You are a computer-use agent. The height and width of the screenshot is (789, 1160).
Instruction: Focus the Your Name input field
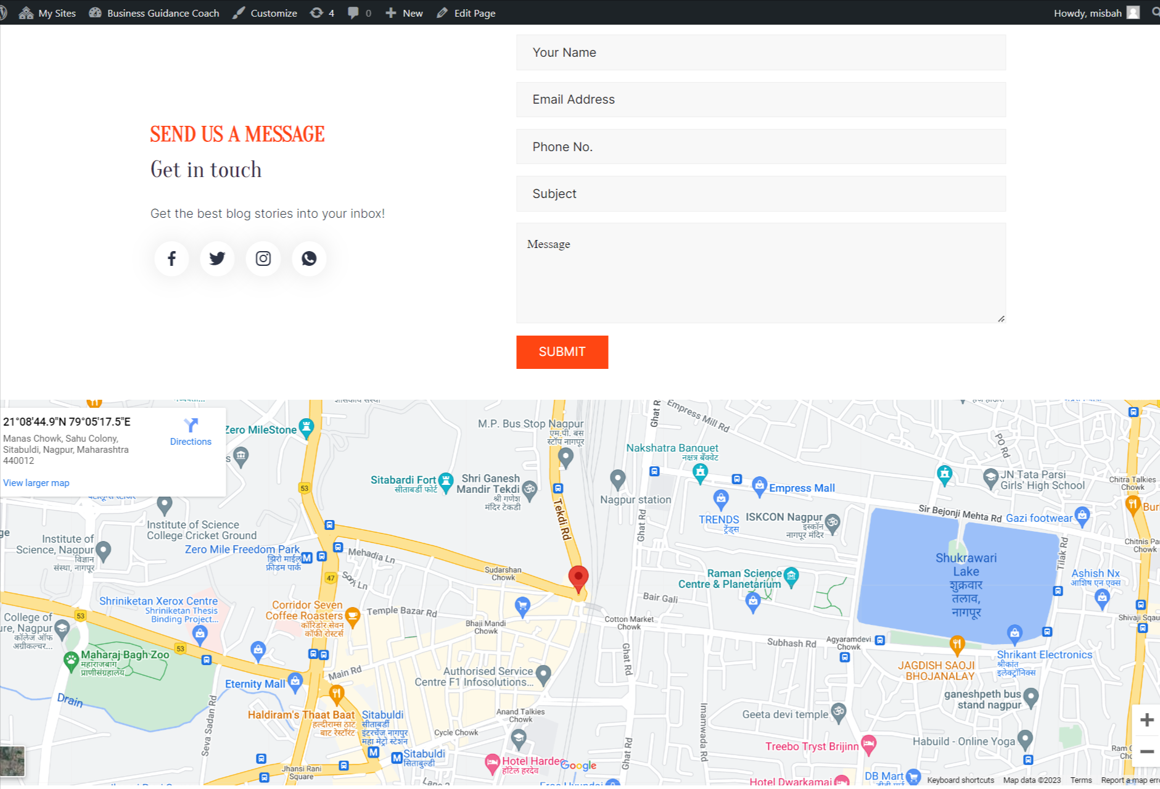(x=760, y=52)
